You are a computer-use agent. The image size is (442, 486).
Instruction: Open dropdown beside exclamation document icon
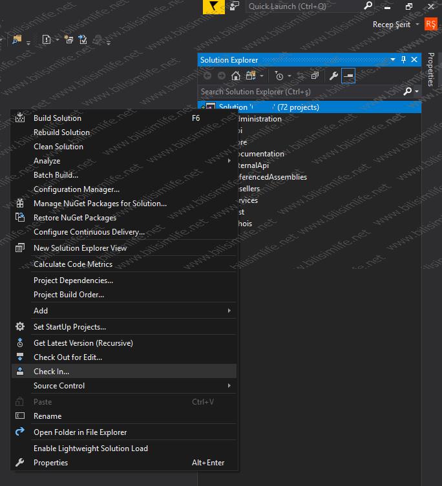[x=58, y=39]
